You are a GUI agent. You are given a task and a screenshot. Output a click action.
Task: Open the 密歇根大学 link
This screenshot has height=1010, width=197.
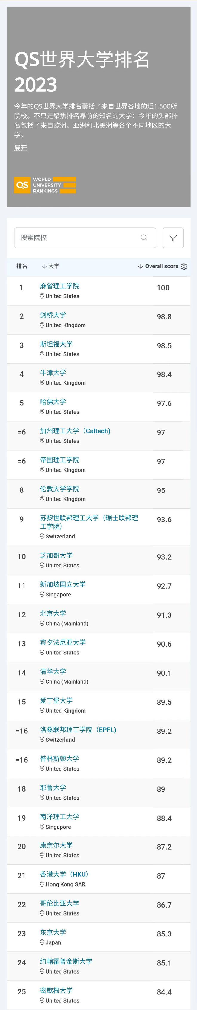[56, 990]
